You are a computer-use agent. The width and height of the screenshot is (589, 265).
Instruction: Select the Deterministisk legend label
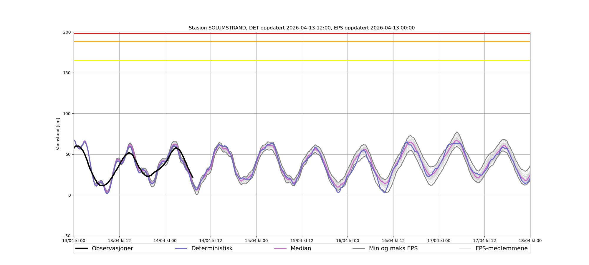212,249
